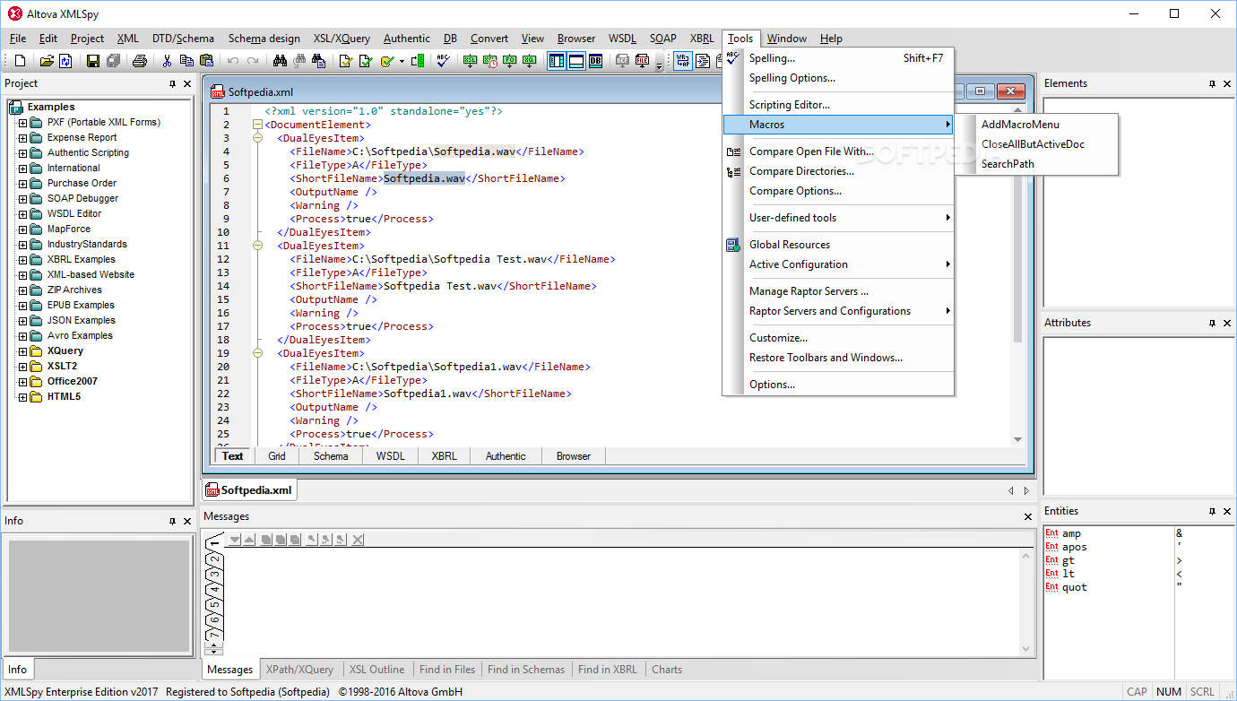Screen dimensions: 1237x701
Task: Close the Messages panel
Action: tap(1028, 517)
